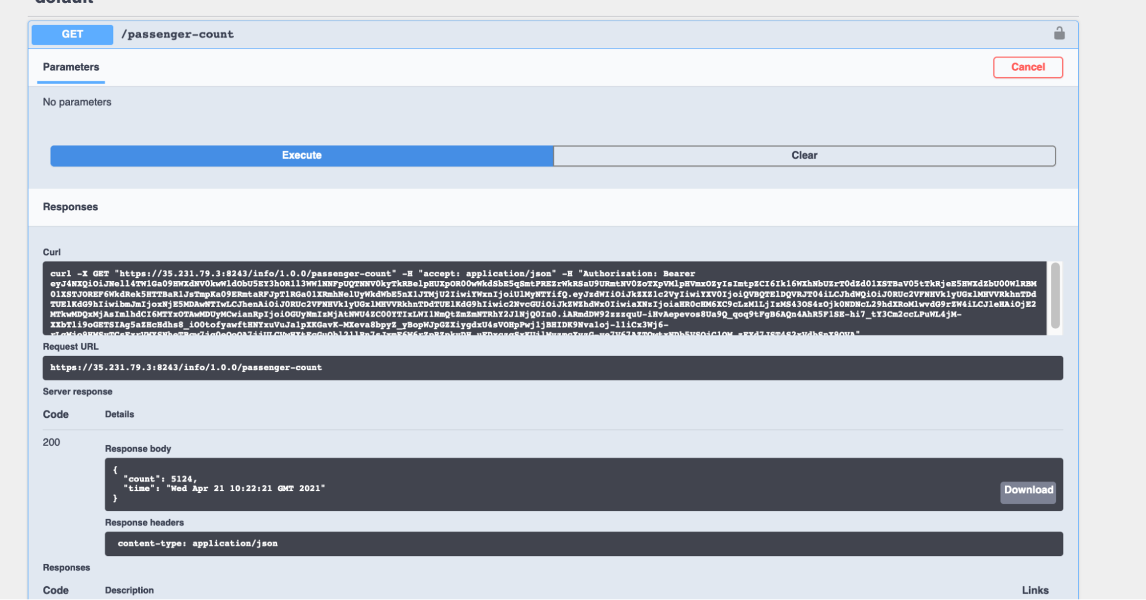Run the request with Execute
This screenshot has width=1146, height=600.
[302, 155]
